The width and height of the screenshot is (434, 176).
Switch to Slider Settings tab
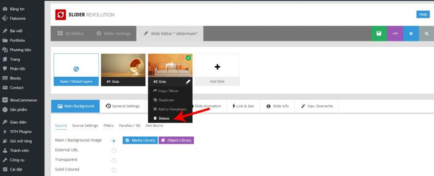113,34
